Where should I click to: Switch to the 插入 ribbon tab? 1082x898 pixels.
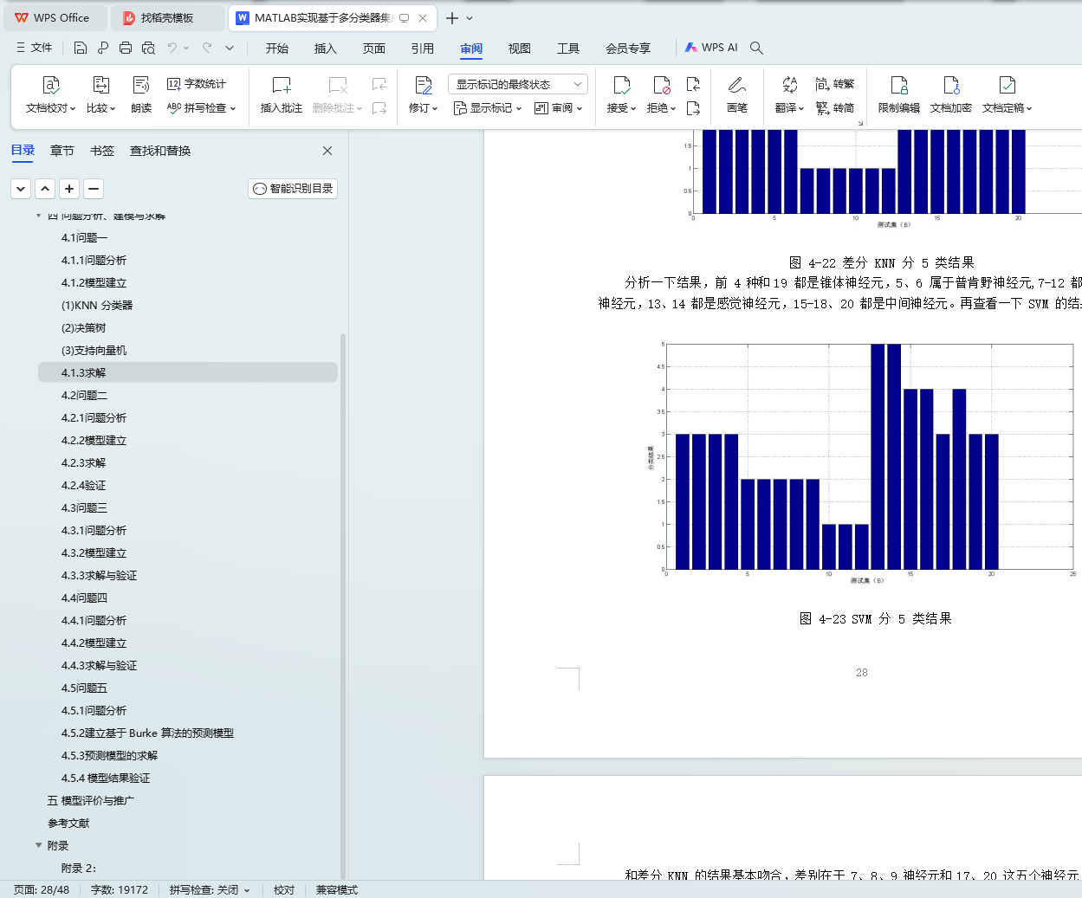tap(325, 48)
